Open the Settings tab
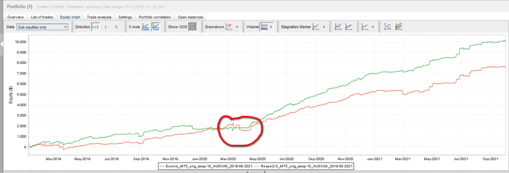Screen dimensions: 509x173 125,17
